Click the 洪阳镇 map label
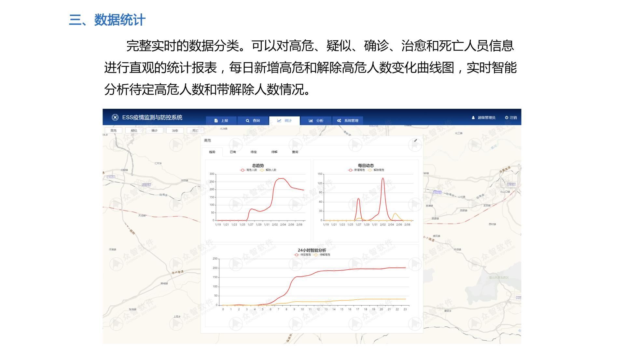 coord(184,180)
